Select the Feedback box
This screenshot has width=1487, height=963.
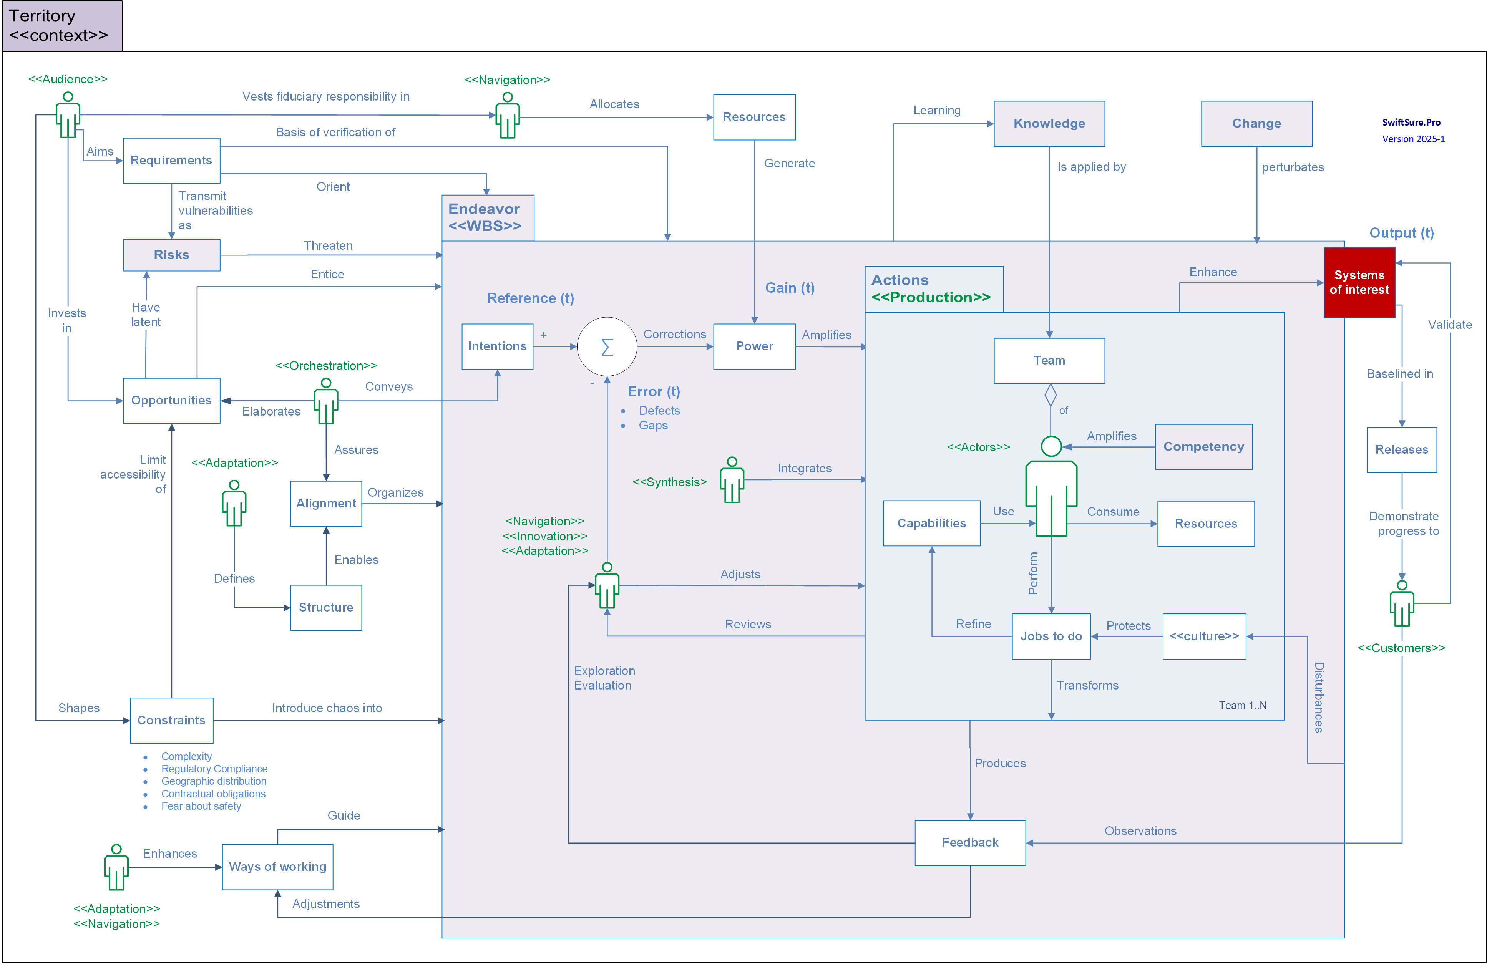(970, 842)
